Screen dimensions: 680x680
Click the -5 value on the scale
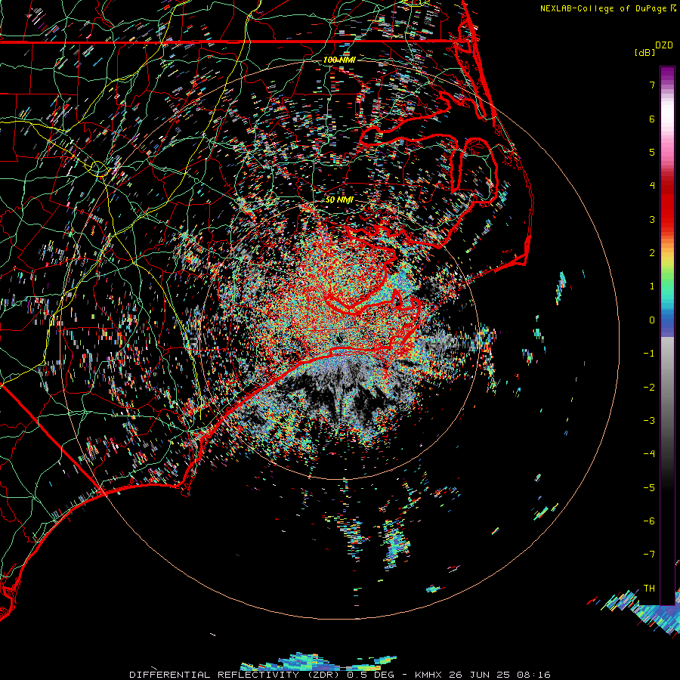(649, 488)
